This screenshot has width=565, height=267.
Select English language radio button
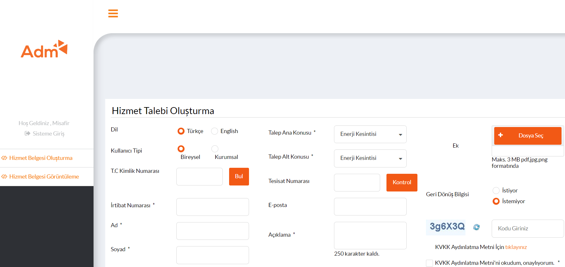pyautogui.click(x=215, y=131)
